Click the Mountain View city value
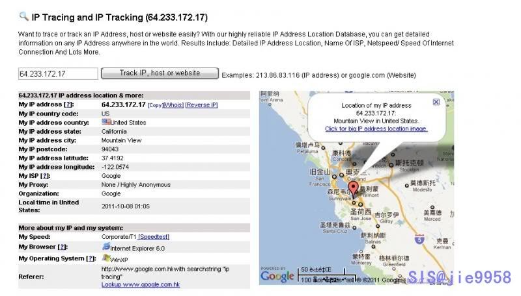Image resolution: width=521 pixels, height=296 pixels. click(x=122, y=140)
